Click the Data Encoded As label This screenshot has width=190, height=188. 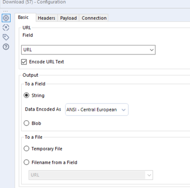click(x=43, y=109)
